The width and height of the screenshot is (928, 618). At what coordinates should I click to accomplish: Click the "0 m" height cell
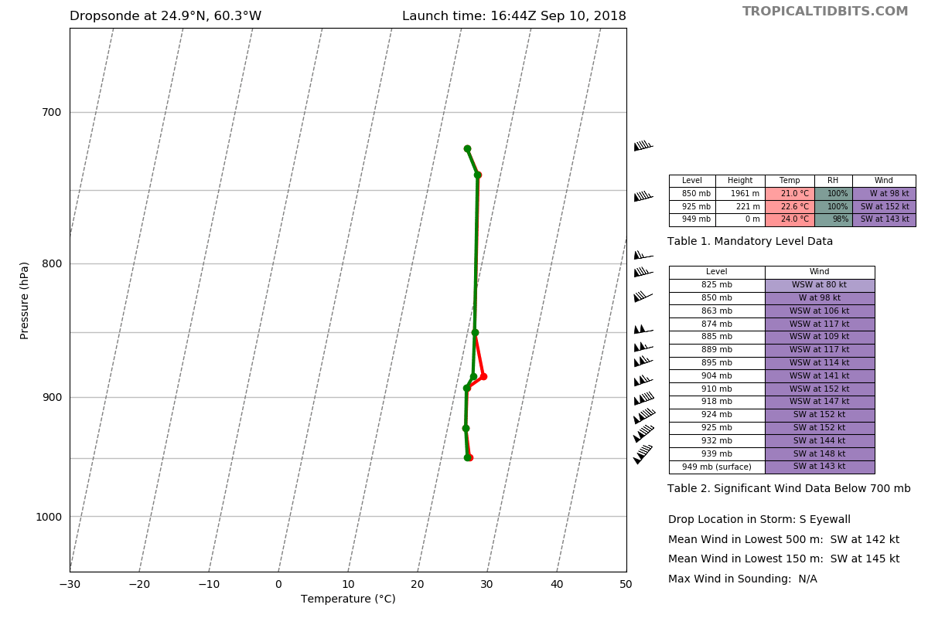click(740, 220)
